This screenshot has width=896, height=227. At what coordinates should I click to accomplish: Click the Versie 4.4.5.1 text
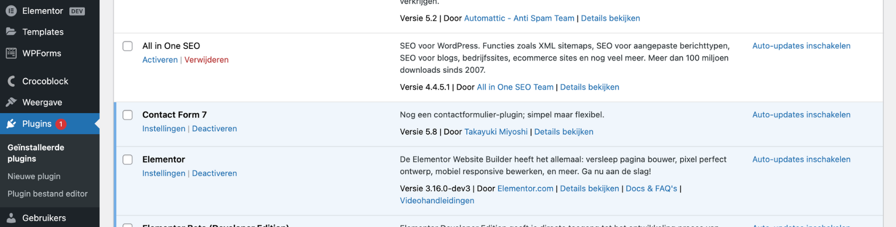425,87
